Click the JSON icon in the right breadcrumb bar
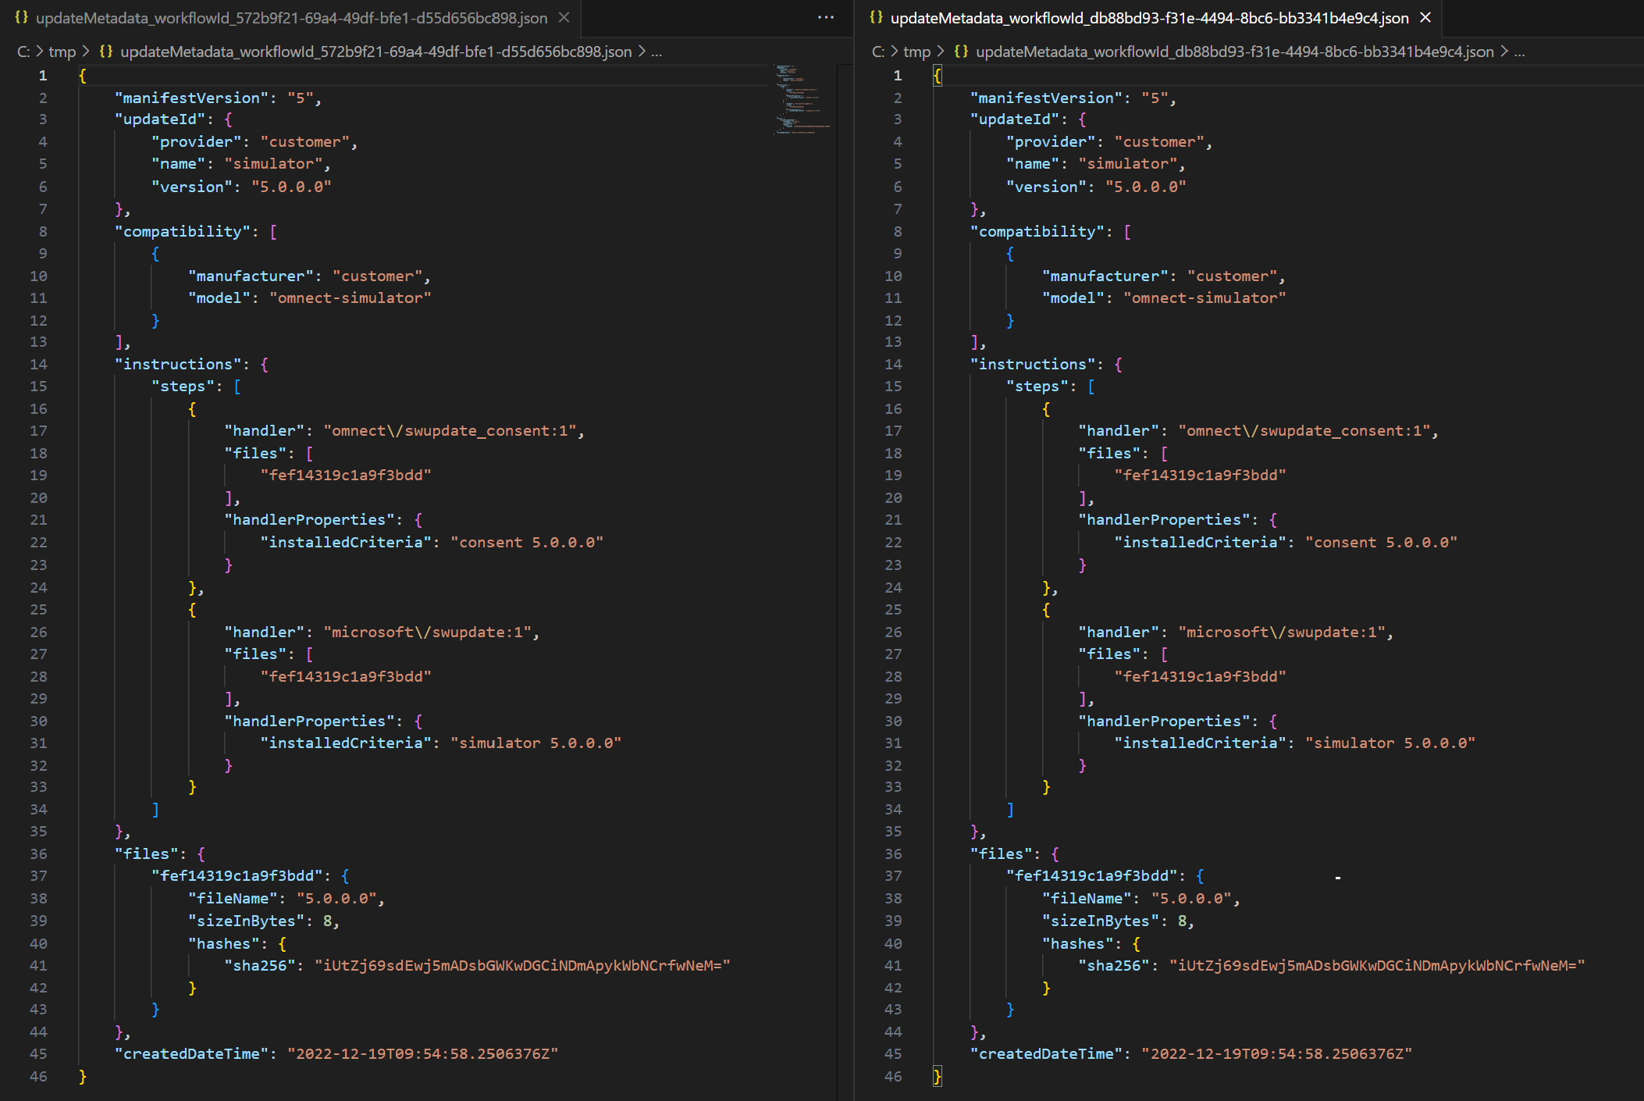 961,52
